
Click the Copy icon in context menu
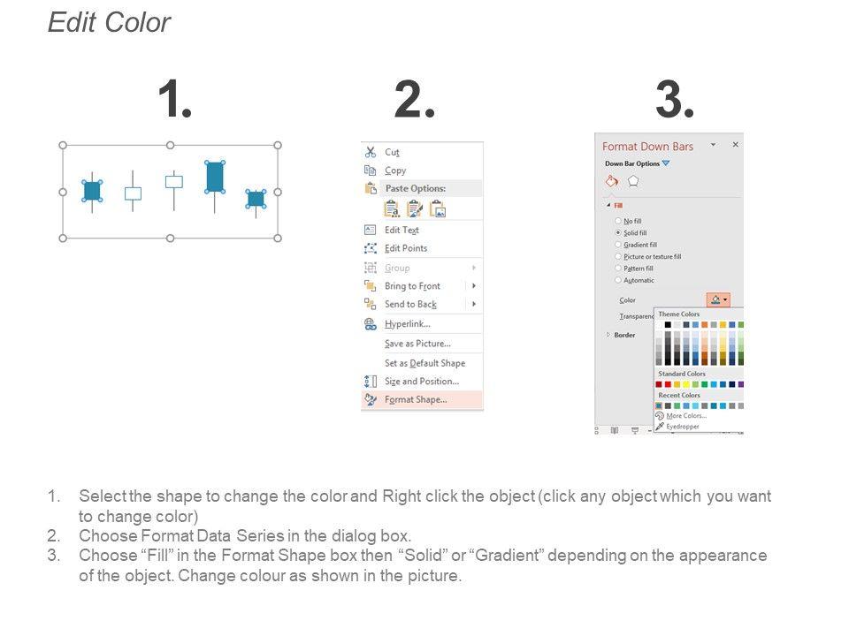point(371,170)
